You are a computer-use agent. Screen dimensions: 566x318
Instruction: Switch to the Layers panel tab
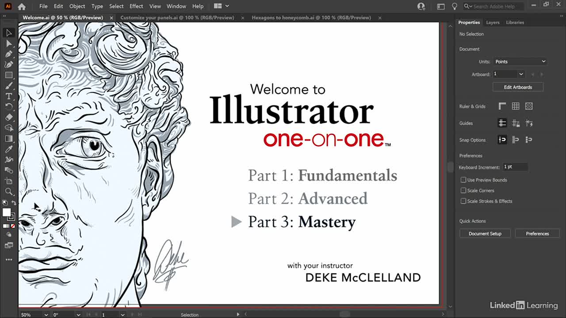point(493,23)
